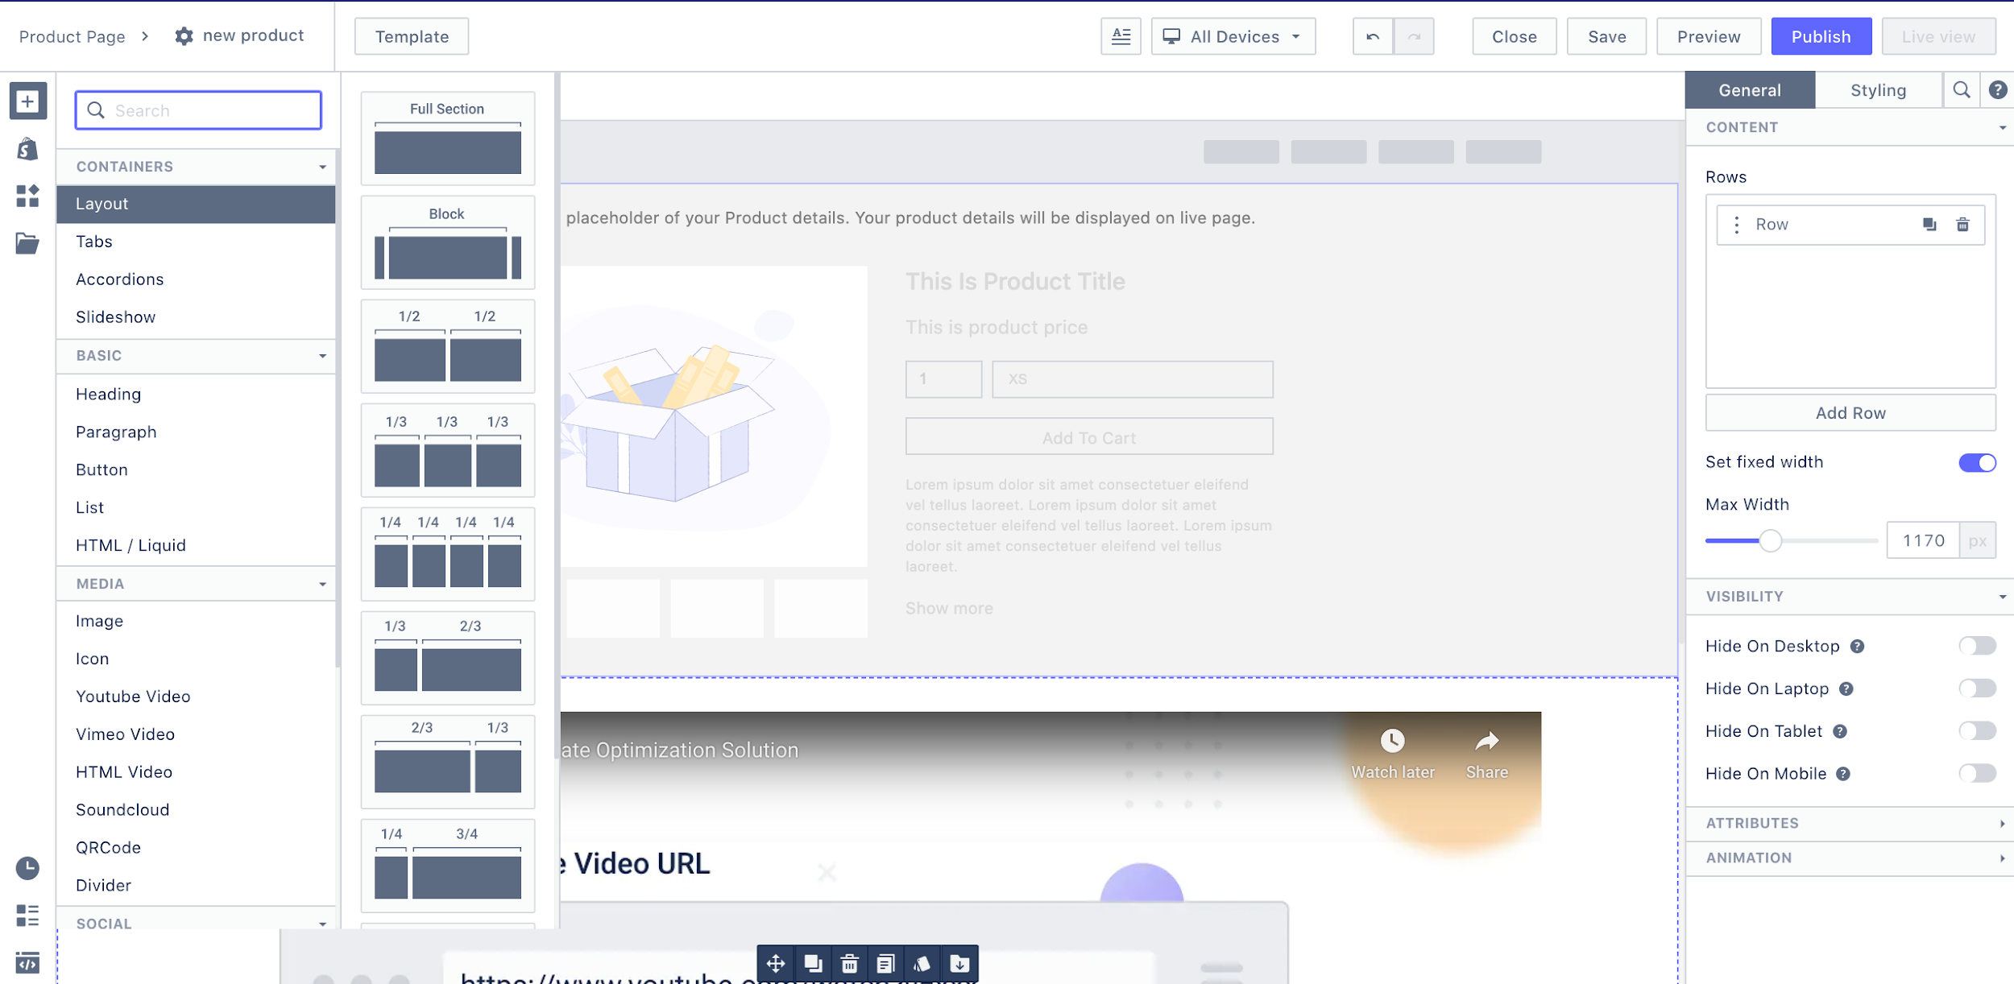Select the HTML / Liquid element
The width and height of the screenshot is (2014, 984).
point(196,545)
